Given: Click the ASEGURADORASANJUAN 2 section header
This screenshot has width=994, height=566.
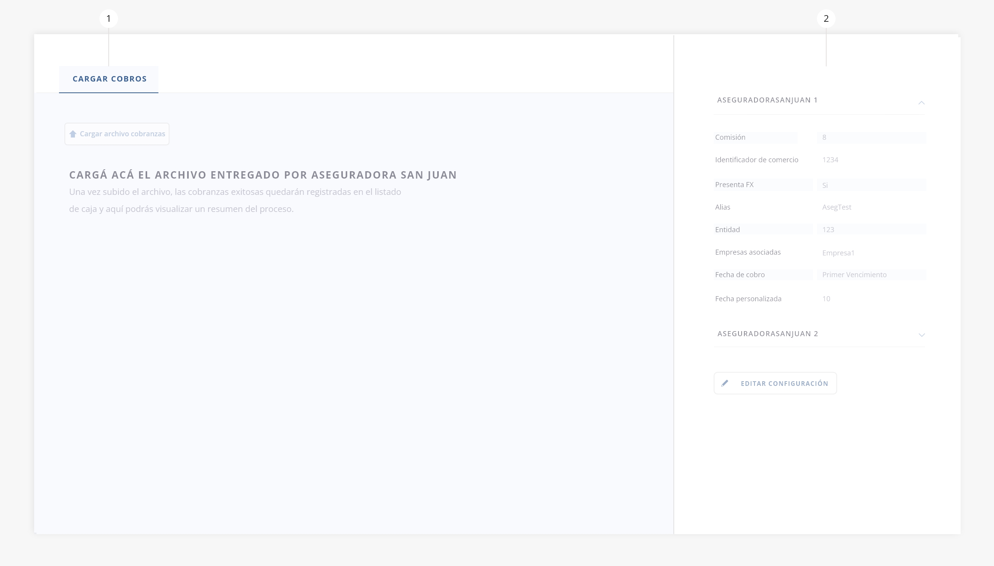Looking at the screenshot, I should pos(767,334).
